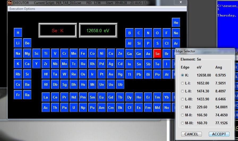This screenshot has width=238, height=141.
Task: Click the 12658.0 eV energy display
Action: point(98,31)
